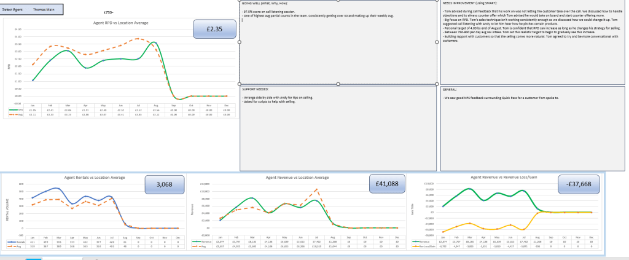Screen dimensions: 629x260
Task: Click the green RPD legend key in table
Action: 14,111
